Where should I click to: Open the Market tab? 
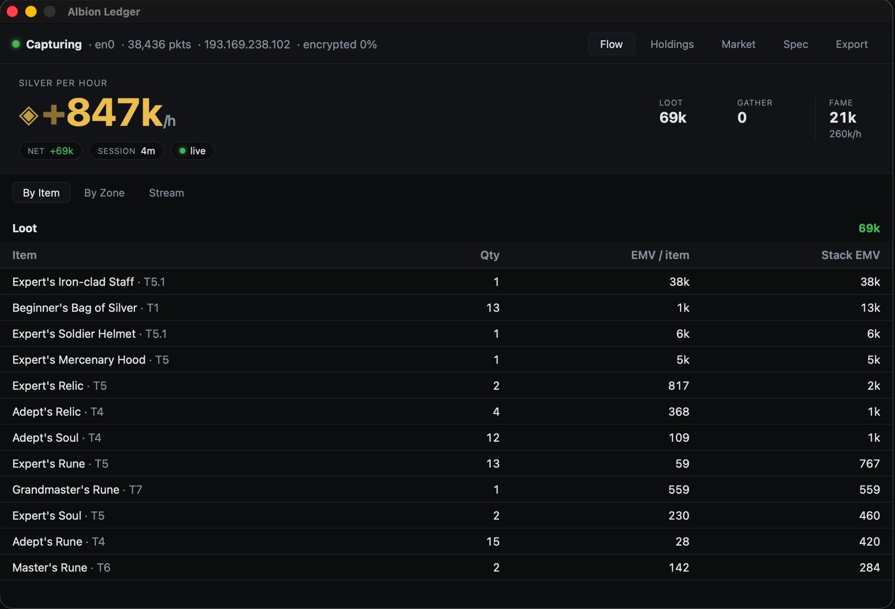tap(738, 44)
